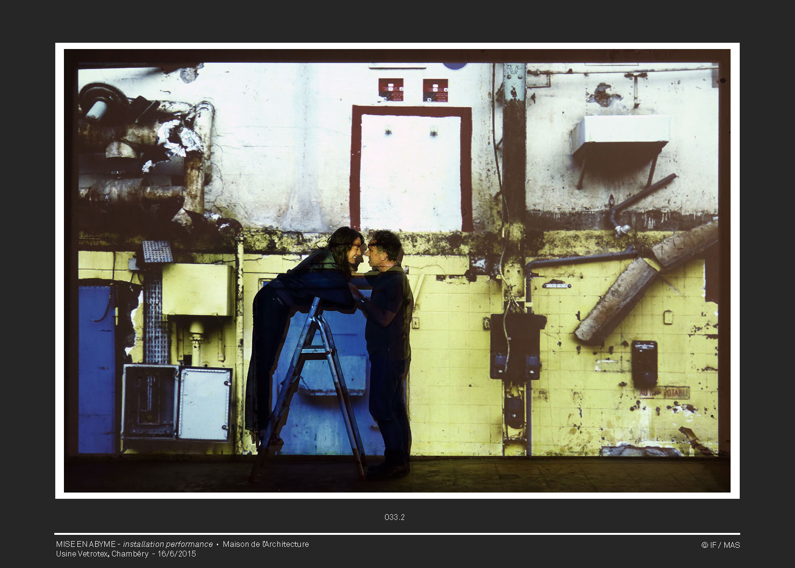Click the © IF / MAS copyright credit

pos(720,545)
